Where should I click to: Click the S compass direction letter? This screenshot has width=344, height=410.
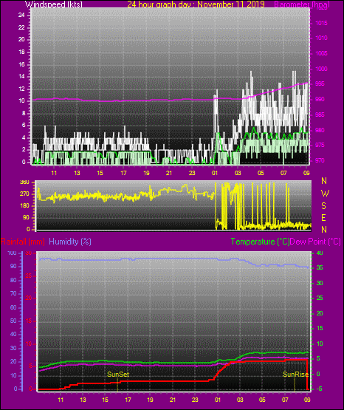click(323, 206)
